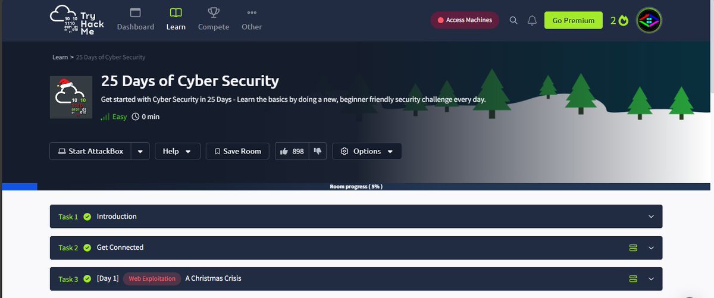Expand Task 2 Get Connected chevron
This screenshot has width=714, height=298.
(x=651, y=247)
